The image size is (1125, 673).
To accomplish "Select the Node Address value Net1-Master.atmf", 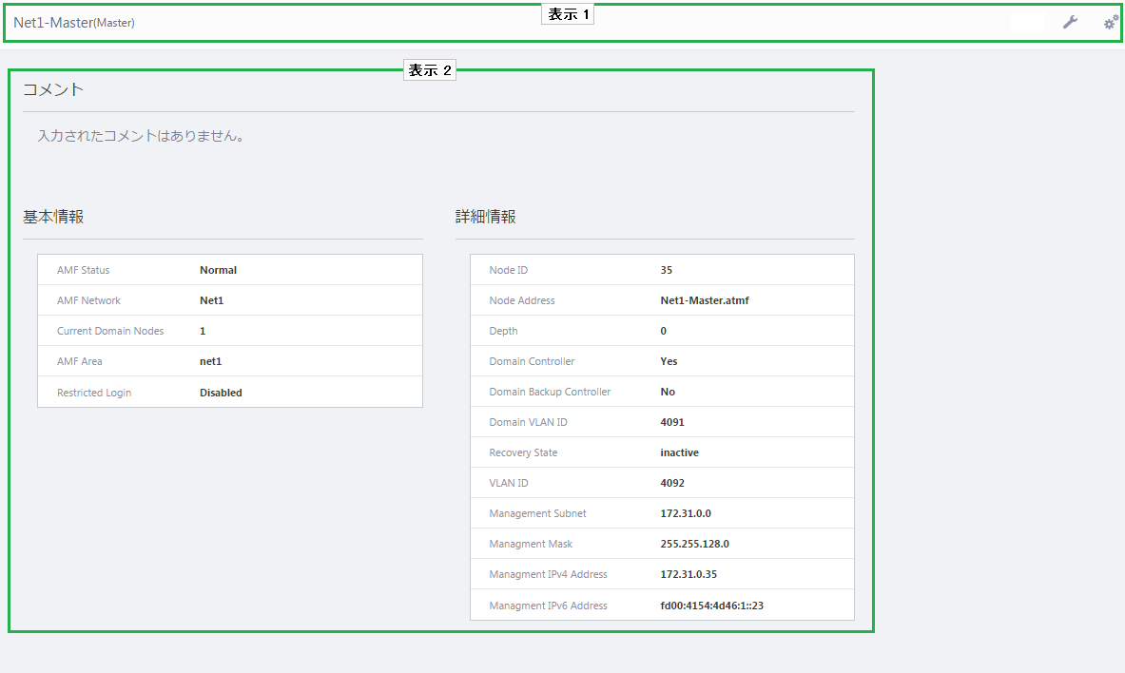I will [x=705, y=300].
